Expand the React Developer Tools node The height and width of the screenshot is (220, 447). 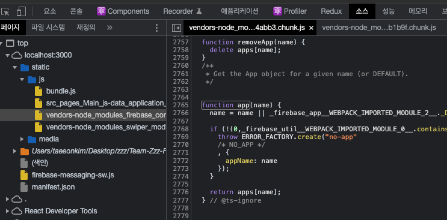click(x=7, y=211)
